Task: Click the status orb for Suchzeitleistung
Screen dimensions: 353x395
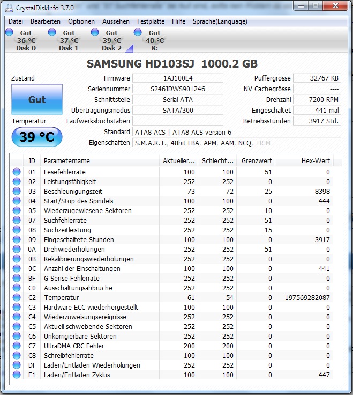Action: (17, 230)
